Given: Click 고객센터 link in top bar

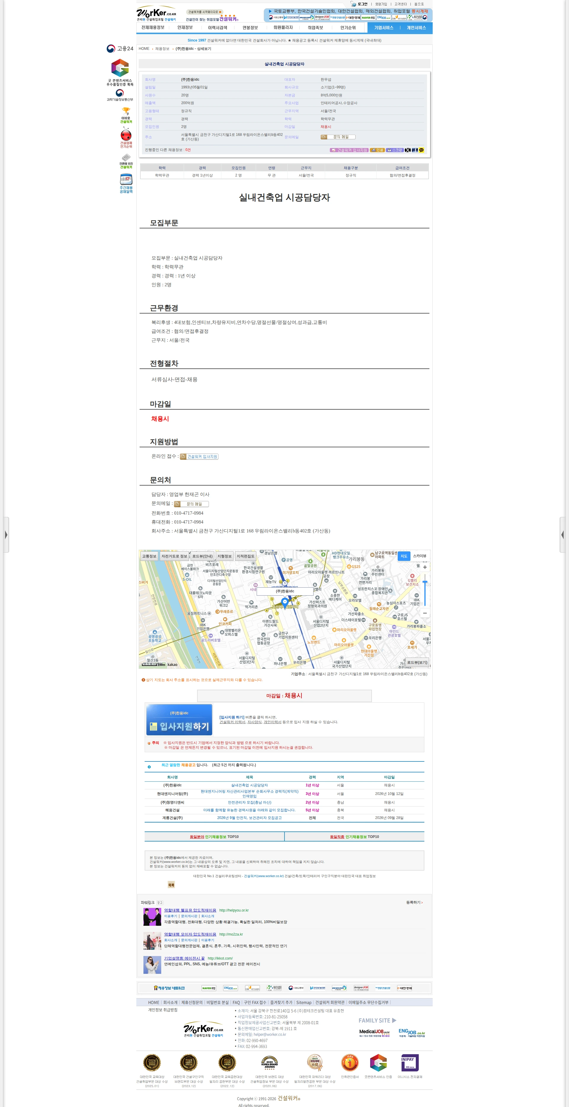Looking at the screenshot, I should (x=400, y=4).
